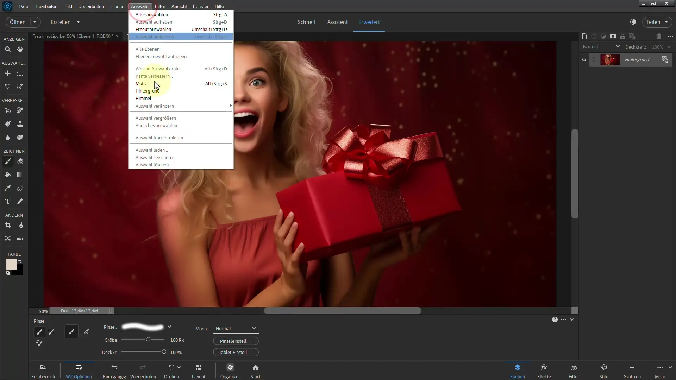676x380 pixels.
Task: Select the Move tool
Action: (x=7, y=73)
